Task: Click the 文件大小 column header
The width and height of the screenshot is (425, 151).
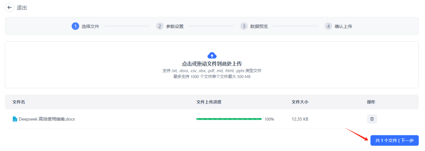Action: (300, 102)
